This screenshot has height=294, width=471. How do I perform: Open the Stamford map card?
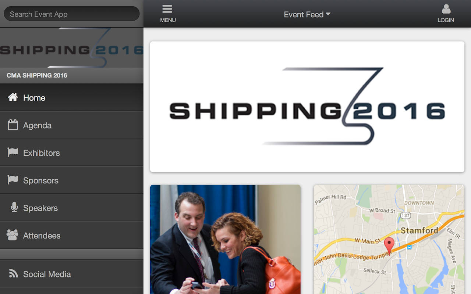coord(389,239)
